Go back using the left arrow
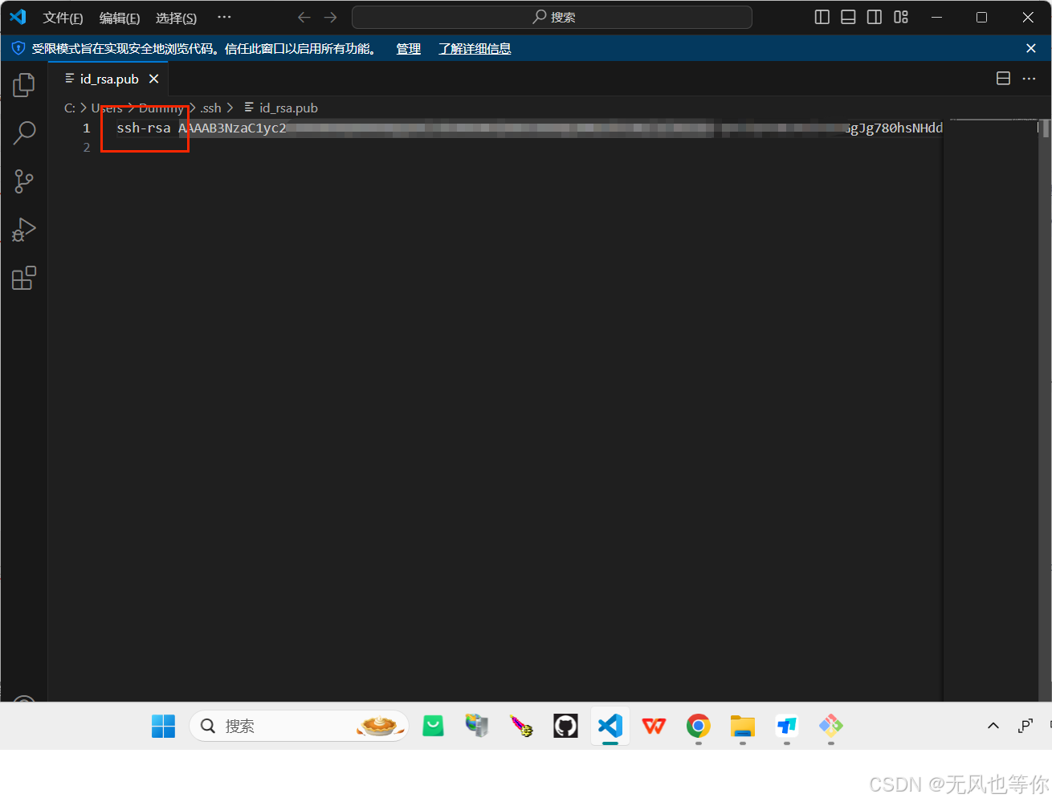Image resolution: width=1052 pixels, height=802 pixels. click(304, 17)
